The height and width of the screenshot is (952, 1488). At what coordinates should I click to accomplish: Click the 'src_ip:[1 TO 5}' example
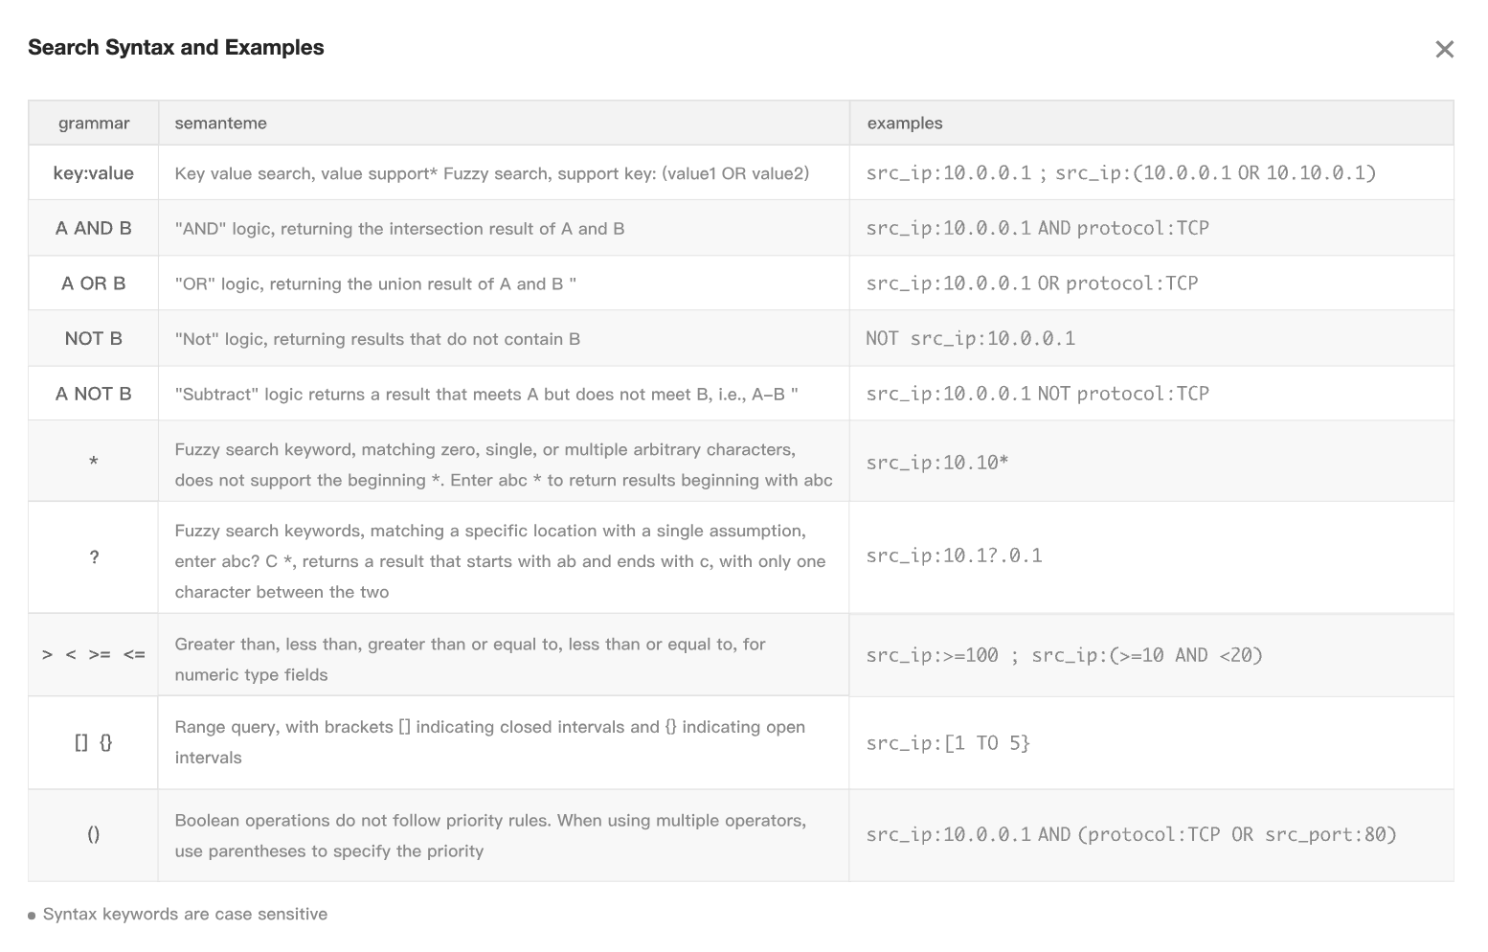click(x=947, y=743)
